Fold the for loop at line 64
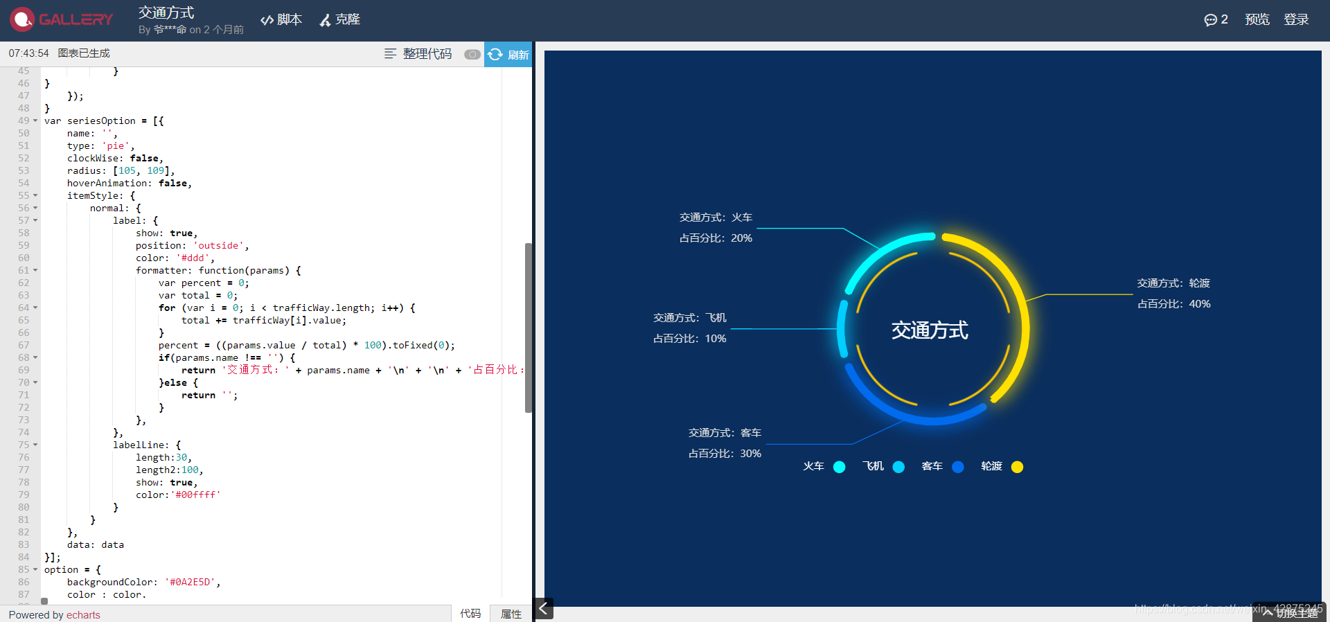 35,308
